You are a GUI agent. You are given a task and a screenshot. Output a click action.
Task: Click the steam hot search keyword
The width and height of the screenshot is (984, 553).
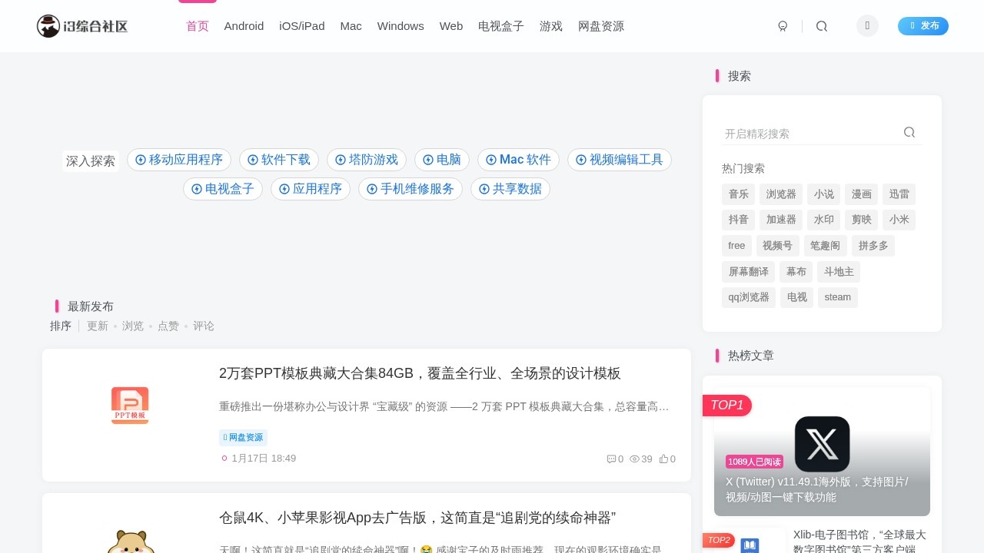pos(837,297)
